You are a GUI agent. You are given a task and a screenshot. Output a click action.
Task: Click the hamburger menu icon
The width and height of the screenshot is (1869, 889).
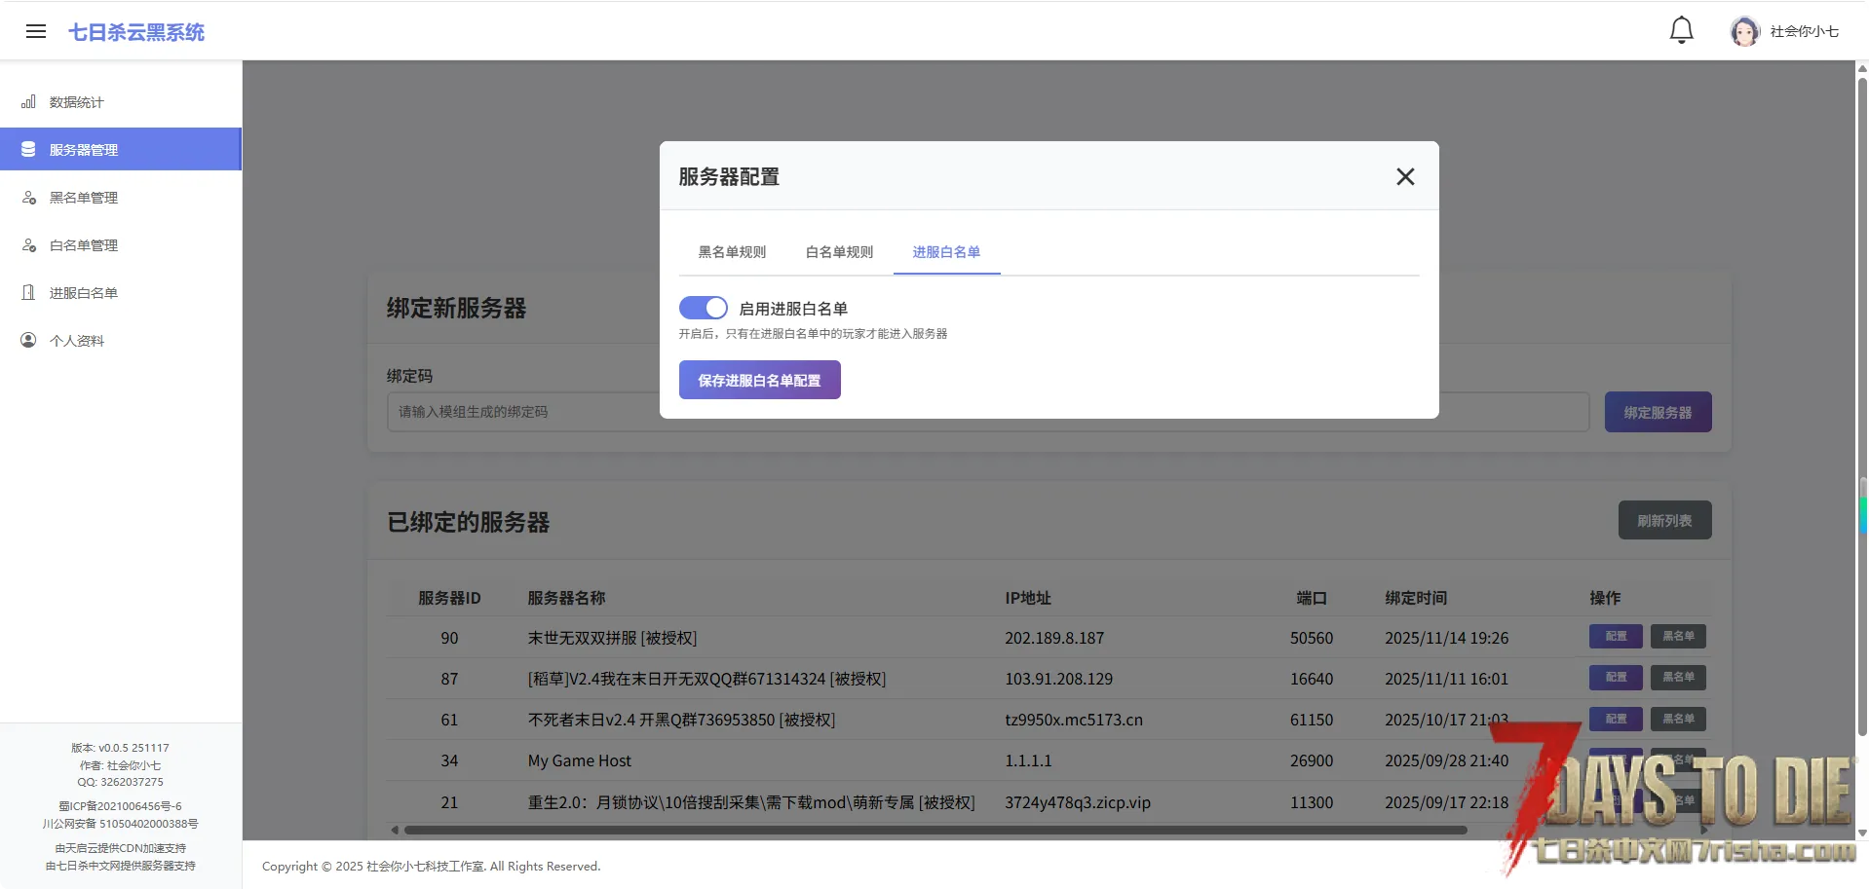(x=36, y=31)
